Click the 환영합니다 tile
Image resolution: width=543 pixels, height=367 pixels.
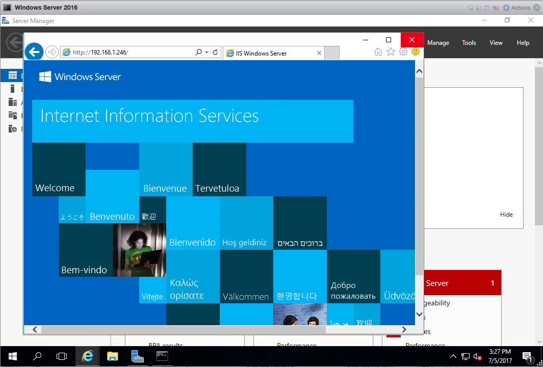pyautogui.click(x=300, y=277)
